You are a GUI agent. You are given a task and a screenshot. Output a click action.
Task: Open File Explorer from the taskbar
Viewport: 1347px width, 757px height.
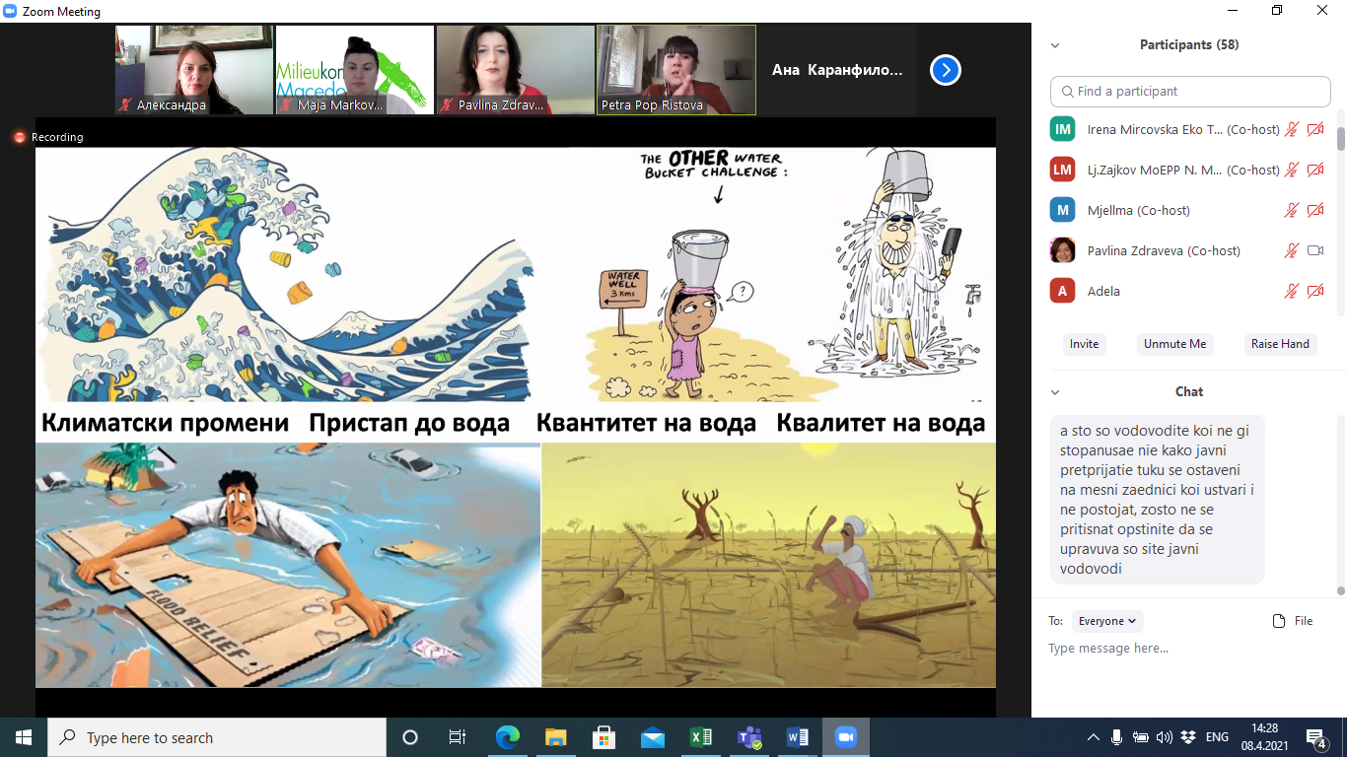pos(555,737)
